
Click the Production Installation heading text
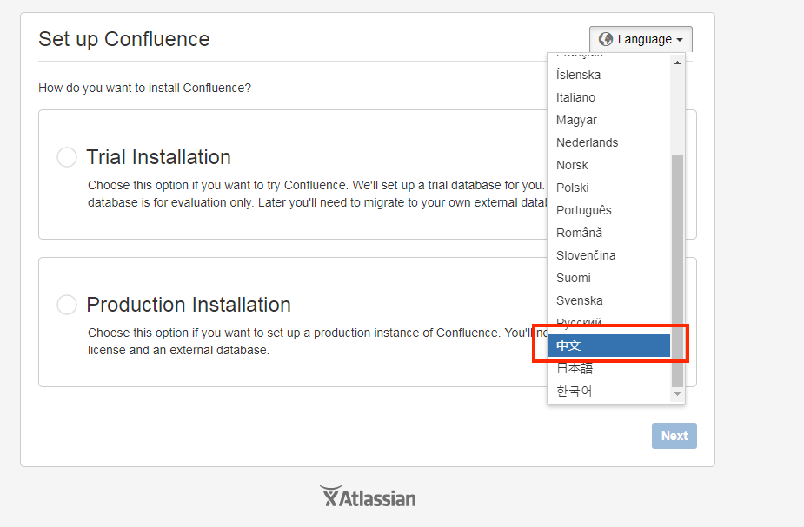pos(189,305)
